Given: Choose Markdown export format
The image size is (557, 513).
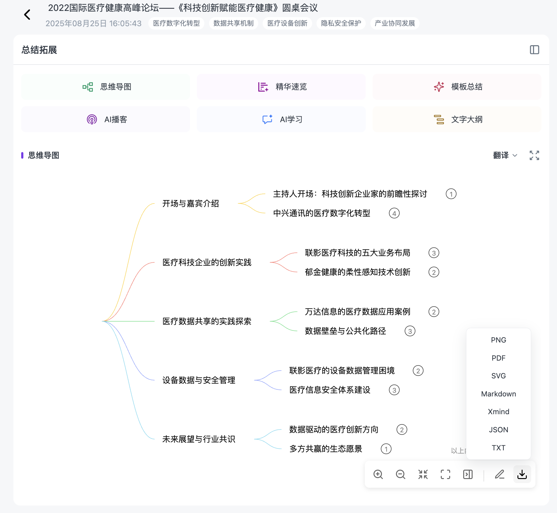Looking at the screenshot, I should pos(498,394).
